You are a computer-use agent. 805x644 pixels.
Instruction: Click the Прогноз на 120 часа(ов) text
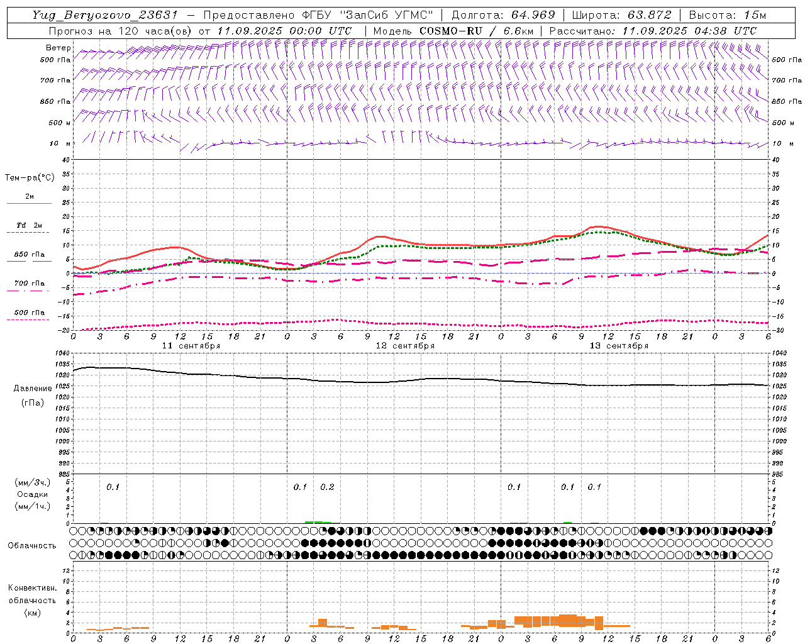coord(122,31)
